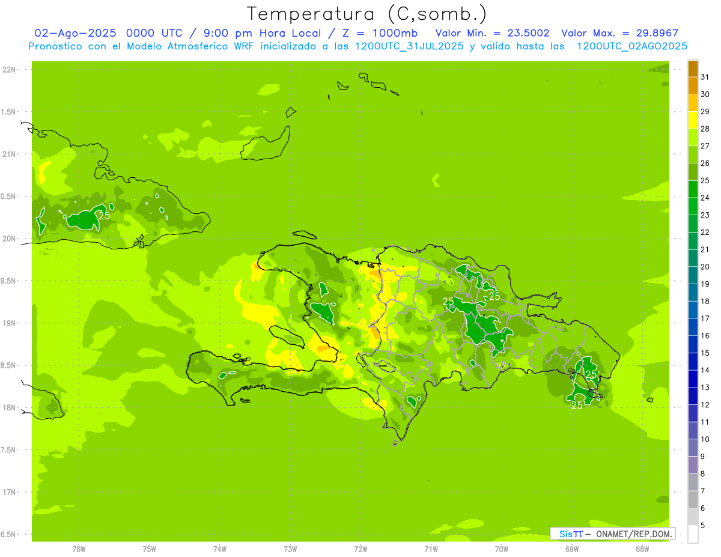Click the '70W' longitude axis label
Screen dimensions: 721x557
pos(502,549)
